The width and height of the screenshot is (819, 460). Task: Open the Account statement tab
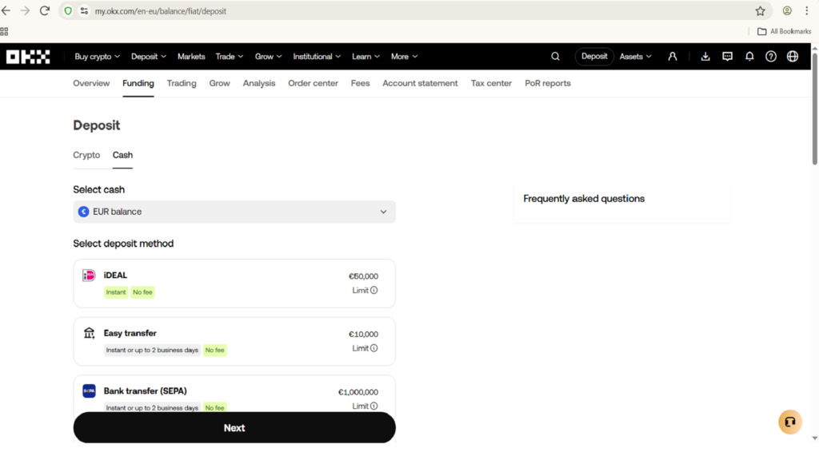[420, 83]
